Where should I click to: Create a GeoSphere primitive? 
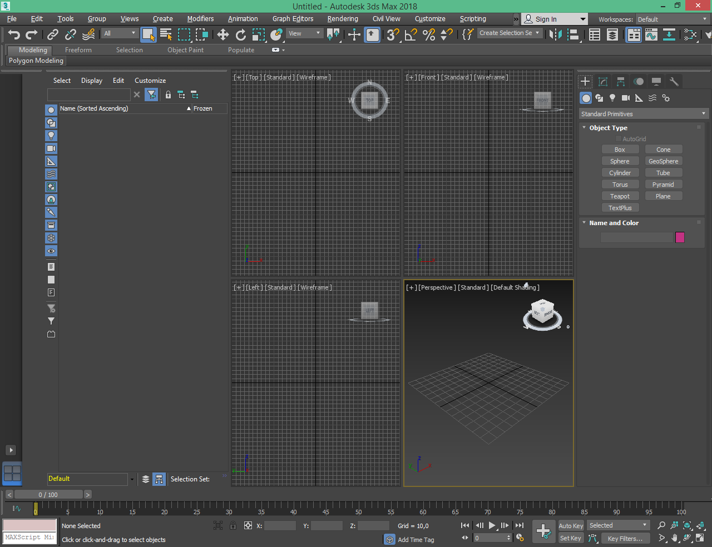(x=664, y=161)
